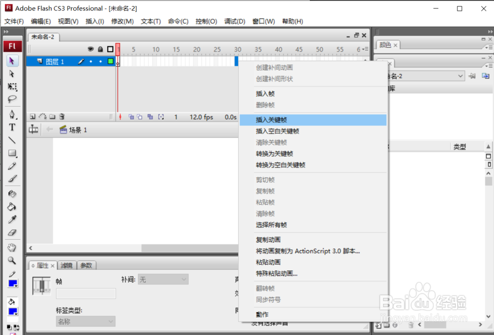Select the 未命名-2 document tab

[x=43, y=37]
